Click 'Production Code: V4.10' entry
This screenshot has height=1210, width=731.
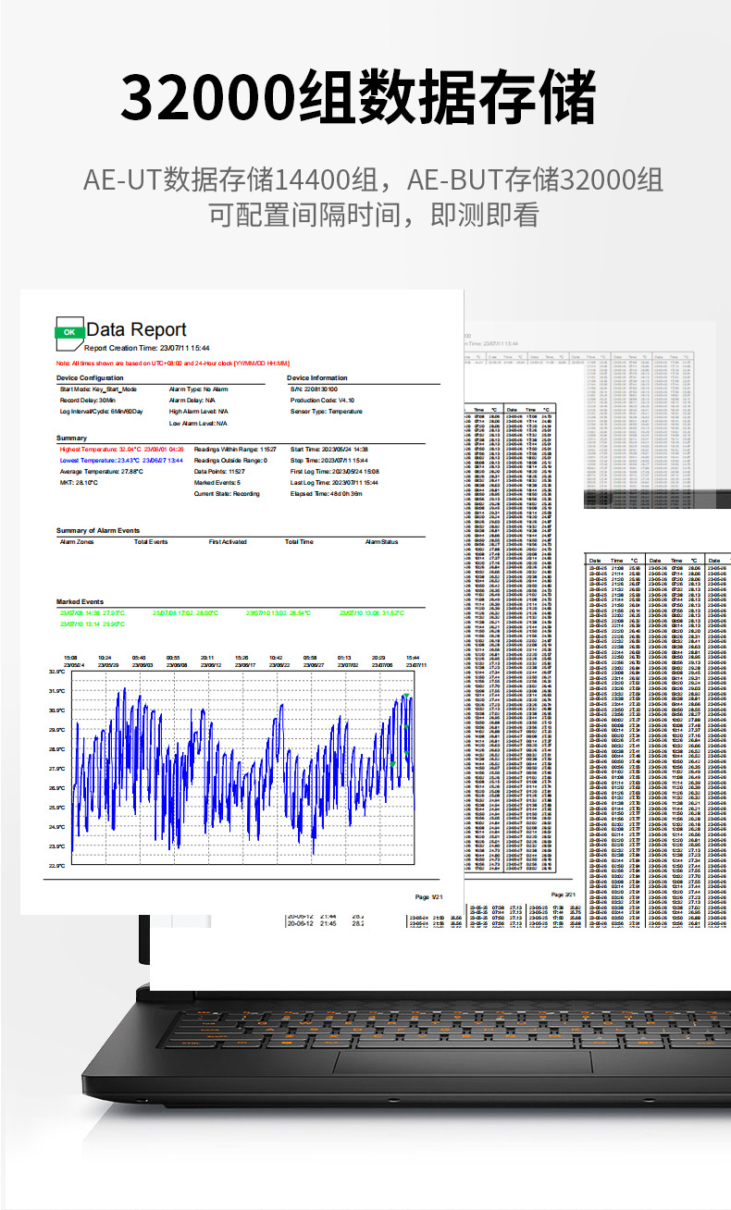click(x=322, y=401)
